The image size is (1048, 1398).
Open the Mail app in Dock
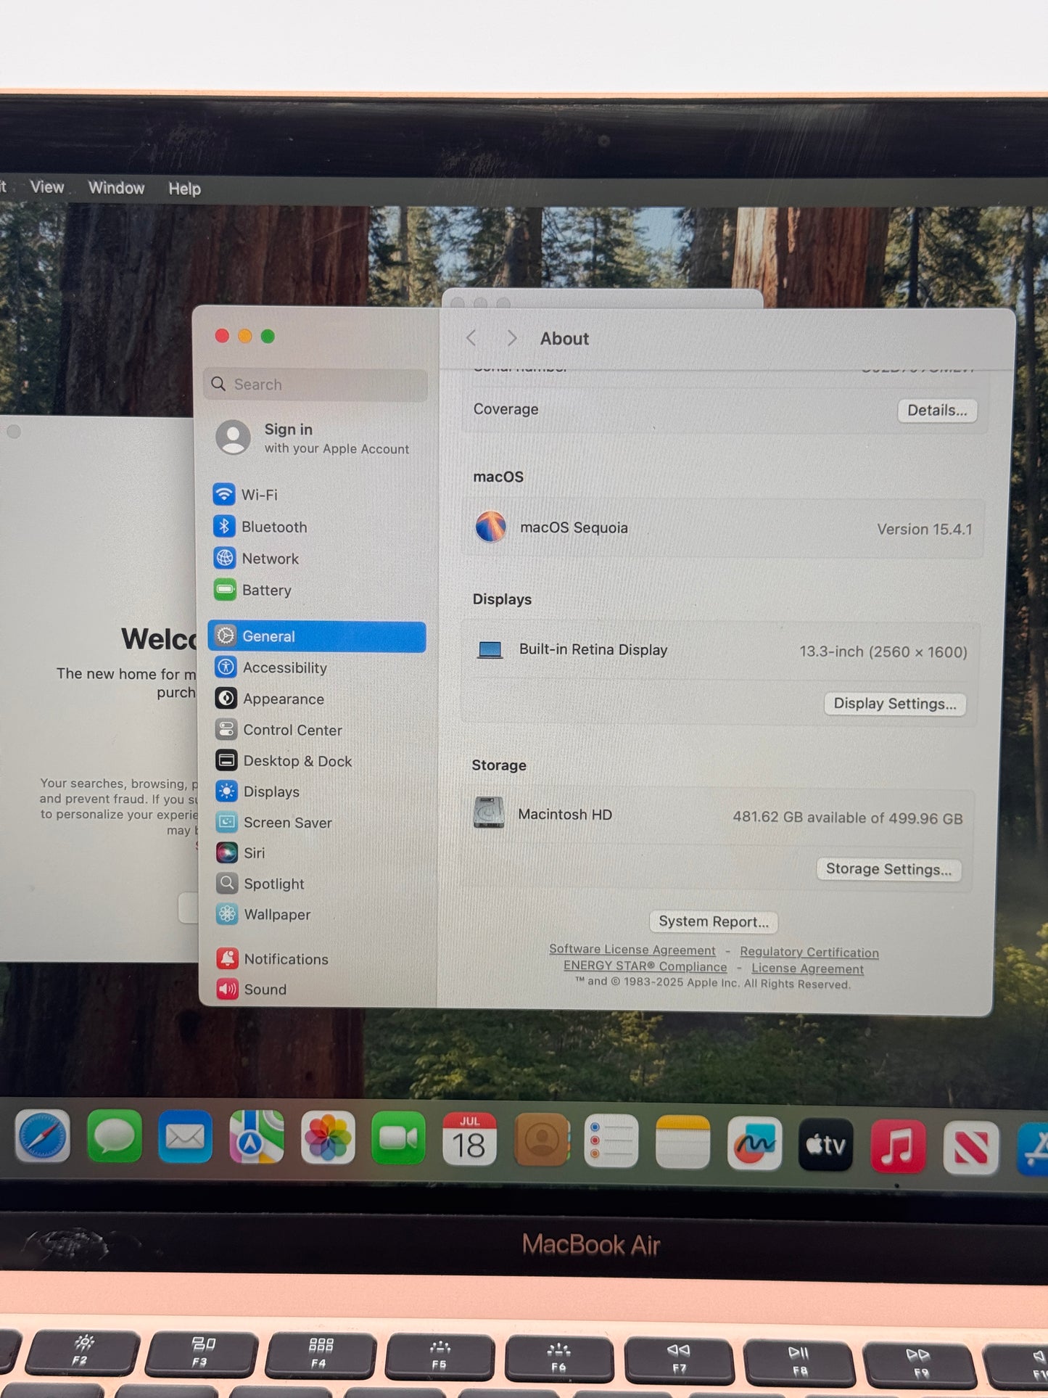tap(185, 1137)
